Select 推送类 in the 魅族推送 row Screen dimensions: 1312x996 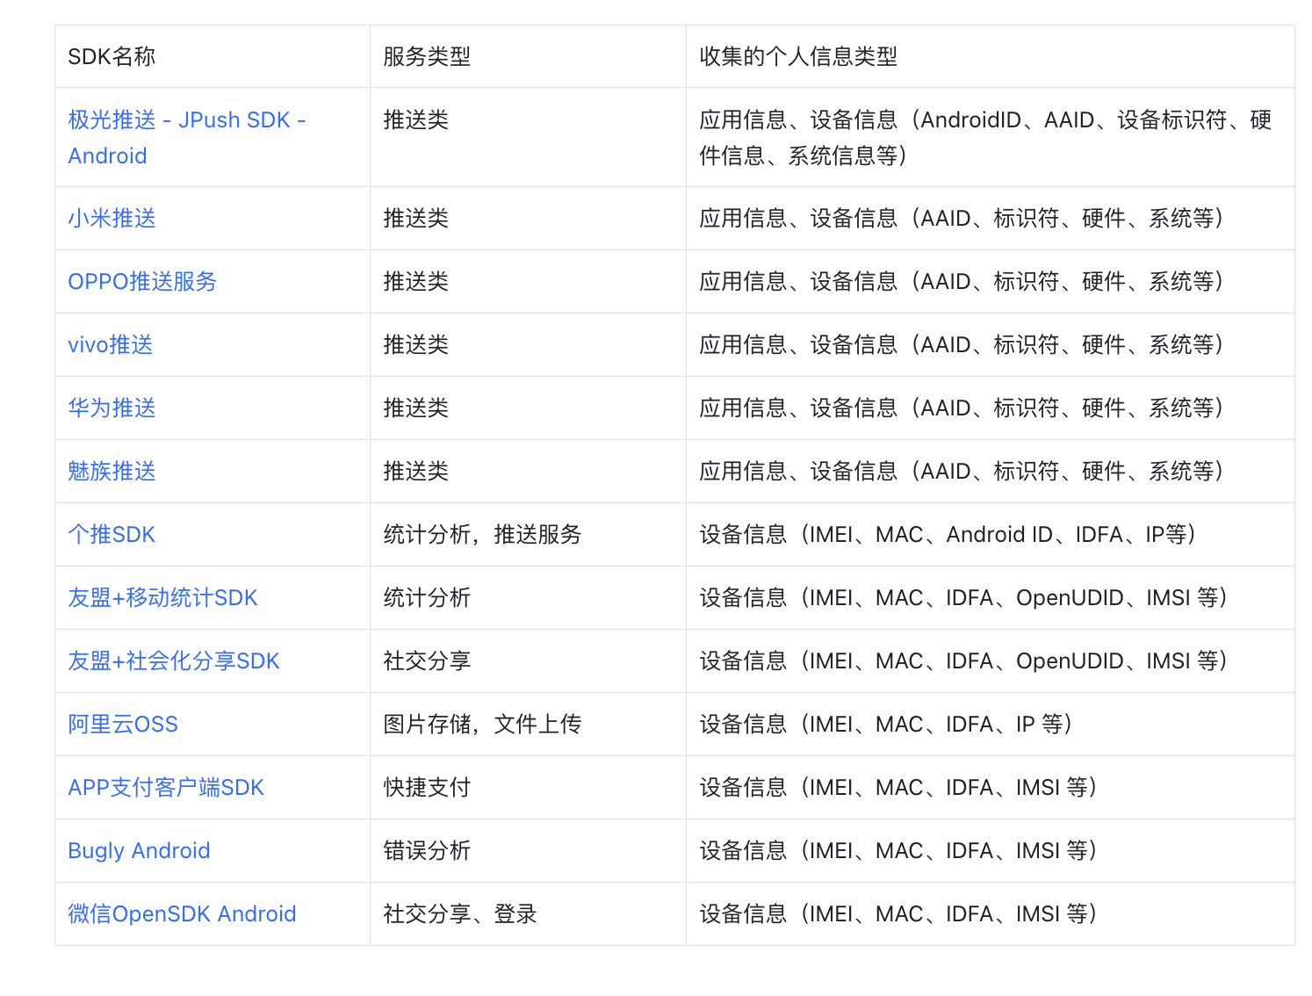pyautogui.click(x=416, y=471)
